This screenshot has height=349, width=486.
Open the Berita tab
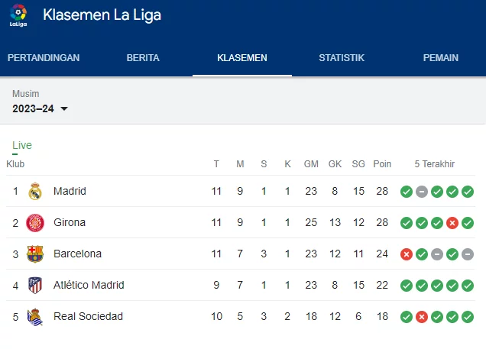tap(143, 58)
